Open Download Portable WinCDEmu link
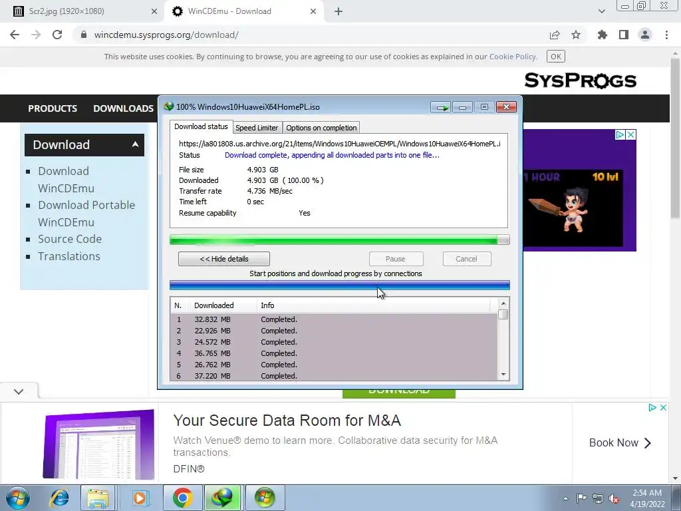Screen dimensions: 681x511 tap(86, 214)
